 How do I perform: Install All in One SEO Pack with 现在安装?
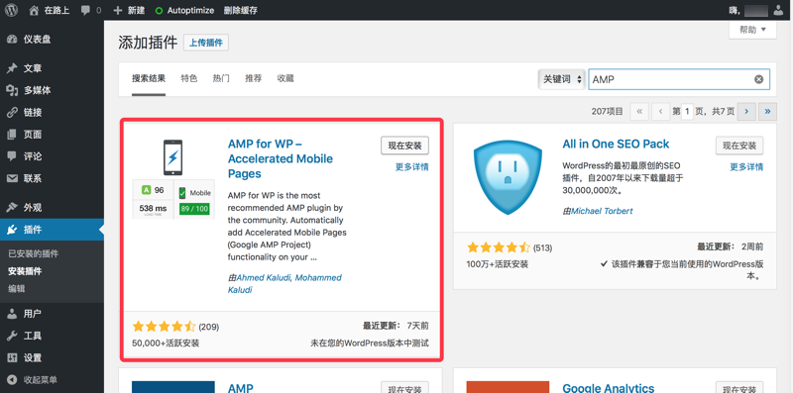click(739, 146)
